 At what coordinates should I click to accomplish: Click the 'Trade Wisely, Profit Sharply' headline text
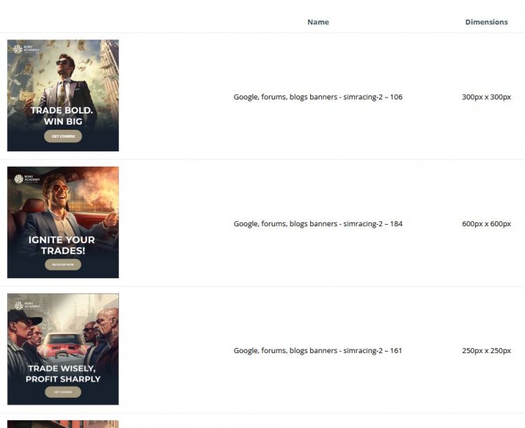pos(63,373)
